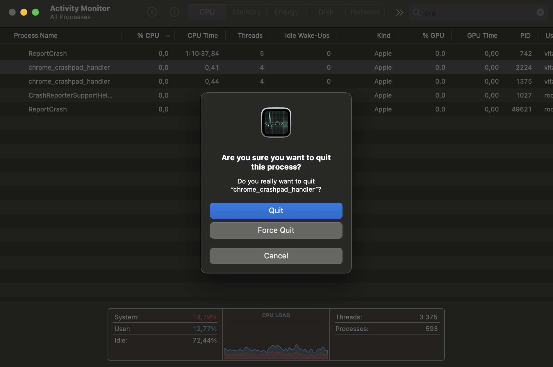Switch to the Memory tab
553x367 pixels.
tap(247, 12)
